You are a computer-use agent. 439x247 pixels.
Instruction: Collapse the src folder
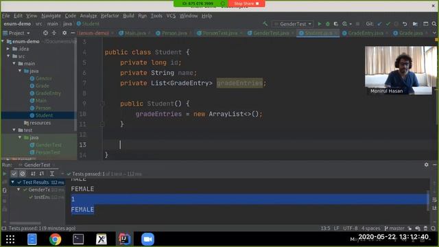coord(8,56)
